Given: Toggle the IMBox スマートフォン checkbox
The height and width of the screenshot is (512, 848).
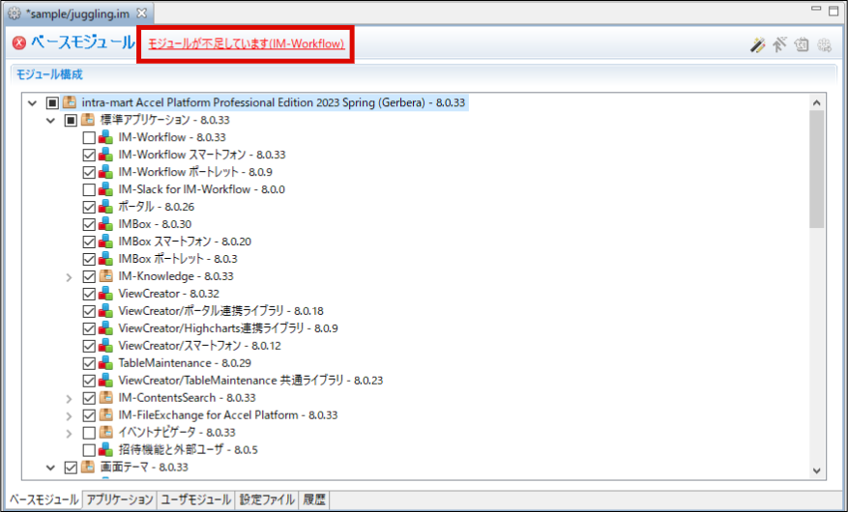Looking at the screenshot, I should pyautogui.click(x=89, y=242).
